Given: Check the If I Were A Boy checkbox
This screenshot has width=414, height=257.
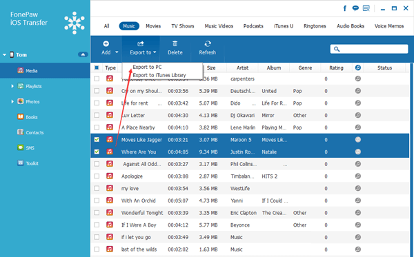Looking at the screenshot, I should coord(97,225).
